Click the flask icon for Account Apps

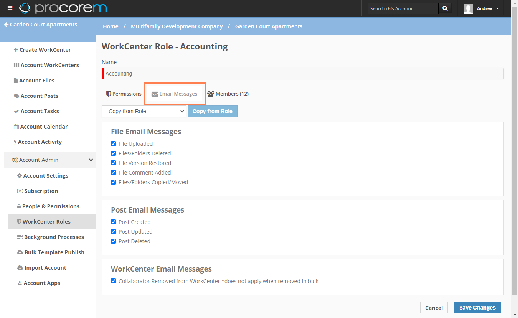coord(20,283)
